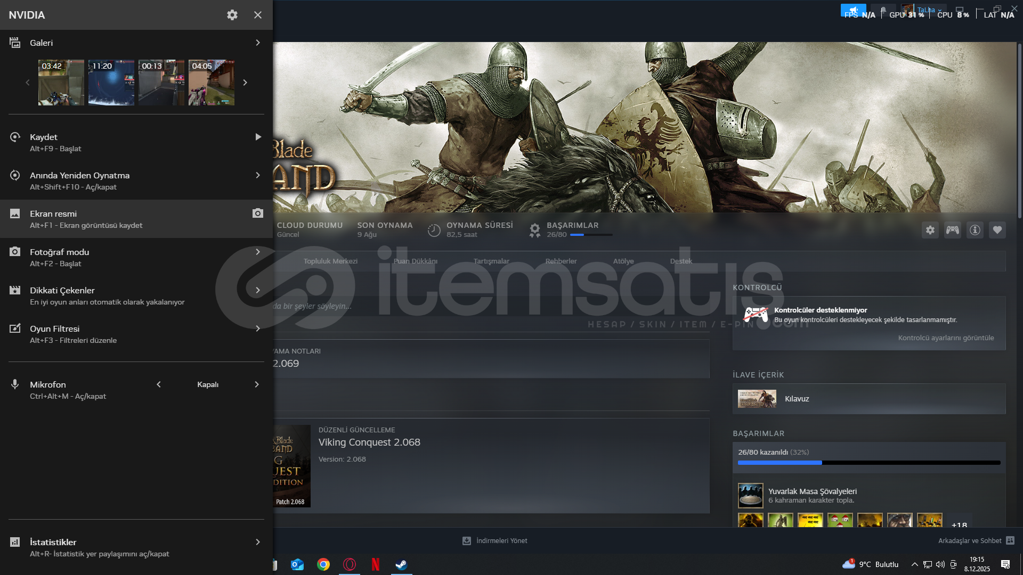The height and width of the screenshot is (575, 1023).
Task: Expand the Galeri section
Action: click(258, 43)
